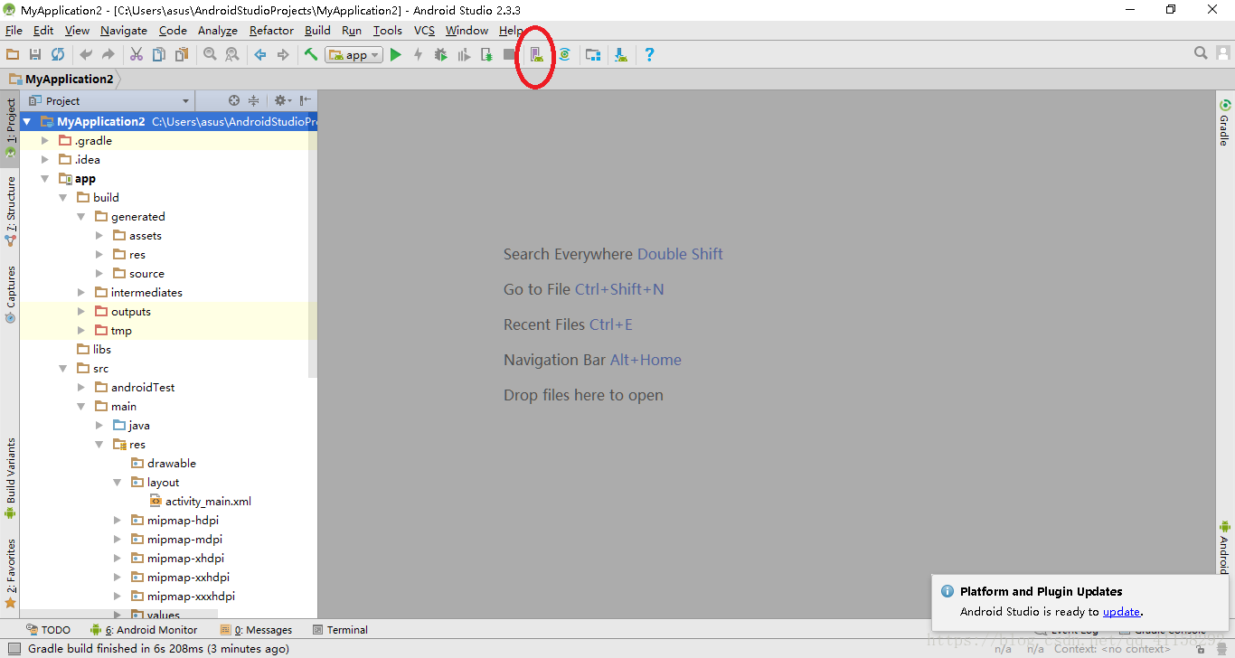Screen dimensions: 1235x658
Task: Open the AVD Manager toolbar icon
Action: click(536, 54)
